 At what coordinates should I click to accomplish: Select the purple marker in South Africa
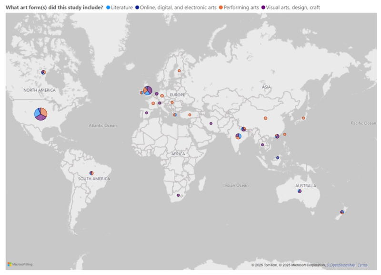(179, 195)
